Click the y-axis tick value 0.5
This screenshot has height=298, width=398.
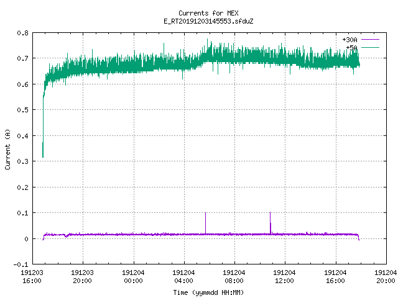coord(22,110)
